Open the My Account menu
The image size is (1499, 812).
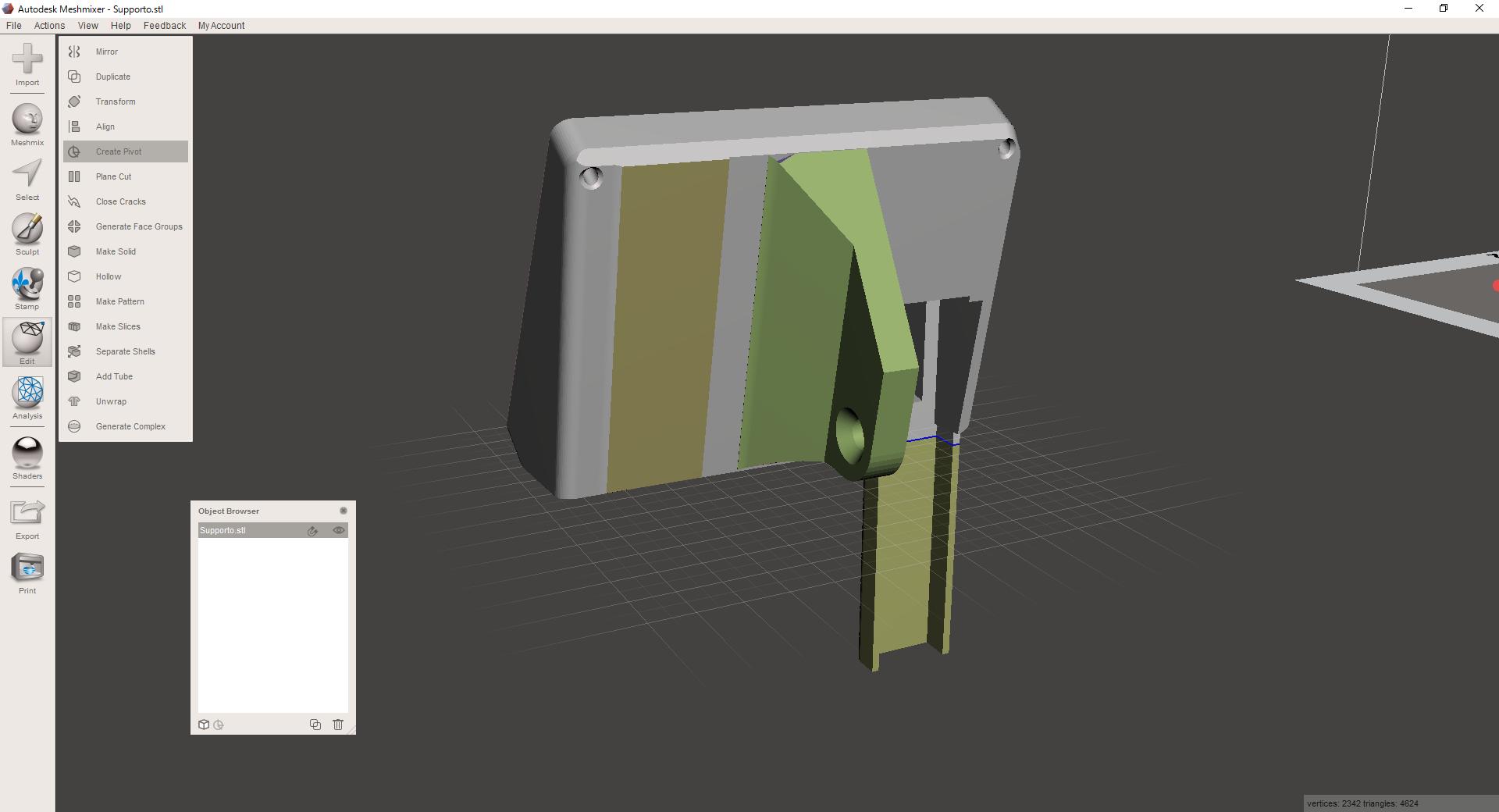pos(221,26)
